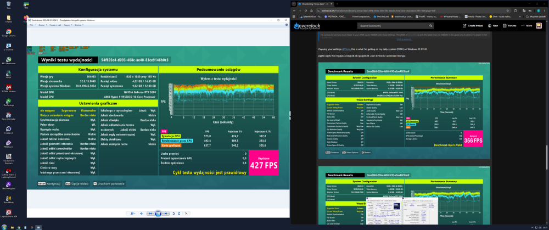Viewport: 549px width, 230px height.
Task: Open the Otwórz menu in Photo Viewer
Action: coord(79,25)
